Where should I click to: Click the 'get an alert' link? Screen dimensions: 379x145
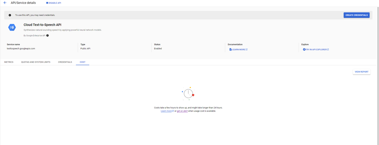[x=182, y=111]
